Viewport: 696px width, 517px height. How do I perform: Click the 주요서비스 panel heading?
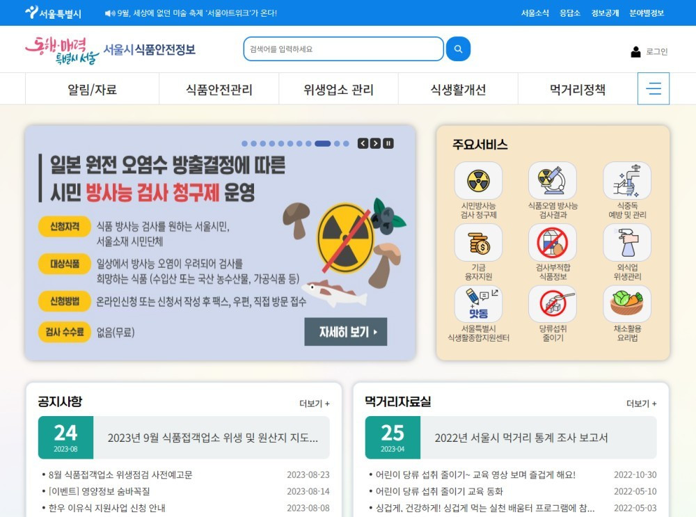coord(480,144)
